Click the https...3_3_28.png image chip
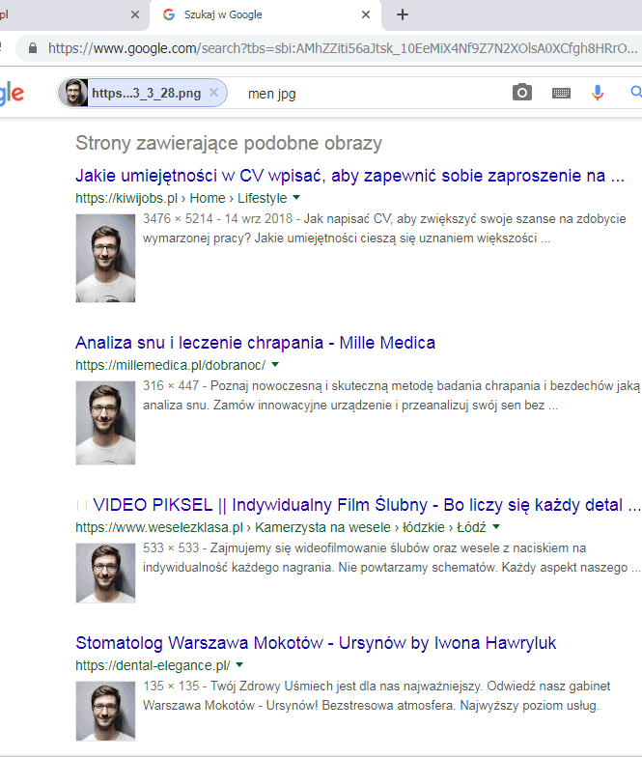 tap(143, 93)
